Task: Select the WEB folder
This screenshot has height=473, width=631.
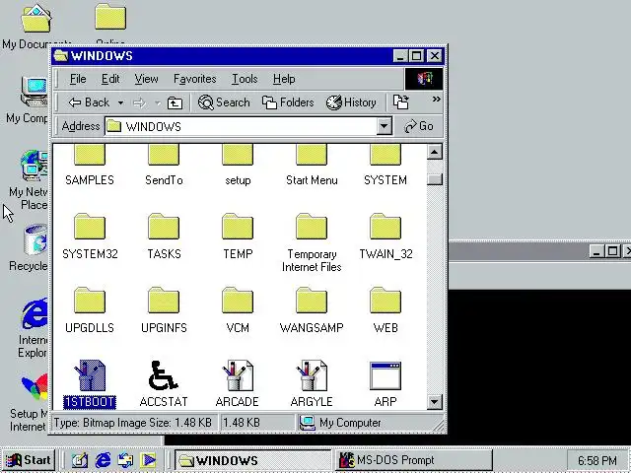Action: pyautogui.click(x=386, y=310)
